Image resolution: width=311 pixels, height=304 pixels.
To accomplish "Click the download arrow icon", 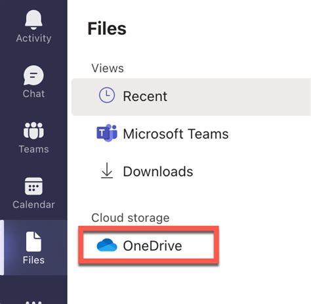I will click(107, 171).
